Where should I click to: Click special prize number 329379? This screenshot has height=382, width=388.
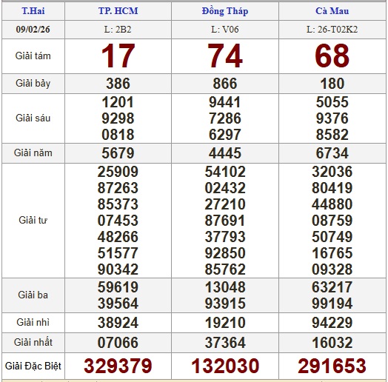point(118,366)
